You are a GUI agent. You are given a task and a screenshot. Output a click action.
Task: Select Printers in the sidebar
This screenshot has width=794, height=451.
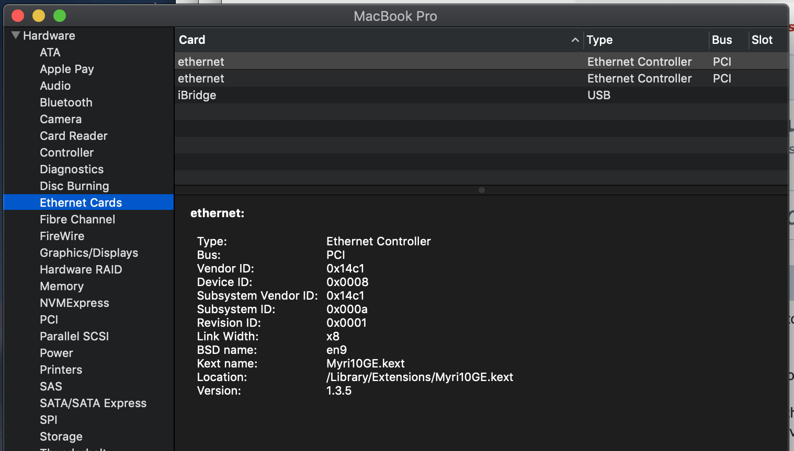tap(61, 370)
